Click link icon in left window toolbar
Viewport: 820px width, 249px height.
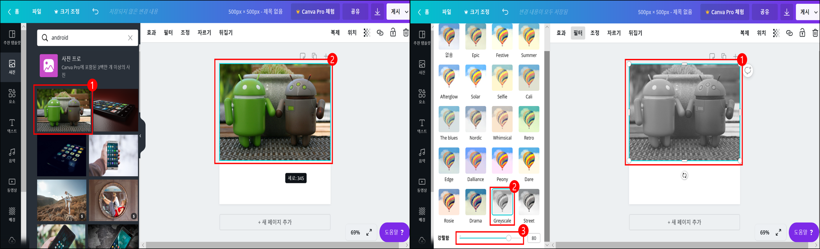pos(380,33)
